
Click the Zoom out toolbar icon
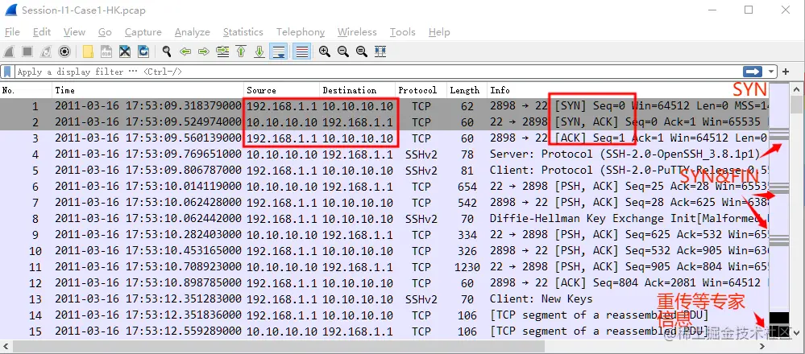pos(343,51)
